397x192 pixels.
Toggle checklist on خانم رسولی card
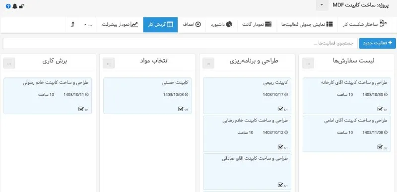pyautogui.click(x=81, y=109)
